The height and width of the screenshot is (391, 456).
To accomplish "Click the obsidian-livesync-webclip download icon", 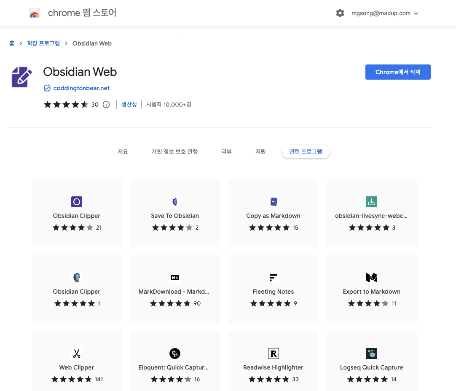I will point(372,202).
